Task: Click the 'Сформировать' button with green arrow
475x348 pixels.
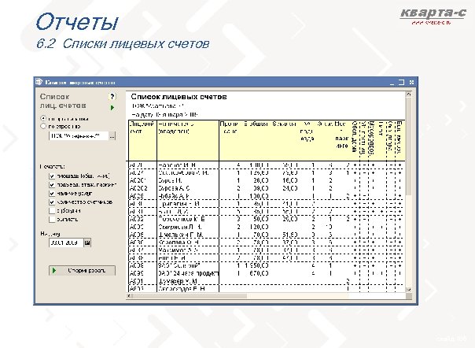Action: pyautogui.click(x=82, y=270)
